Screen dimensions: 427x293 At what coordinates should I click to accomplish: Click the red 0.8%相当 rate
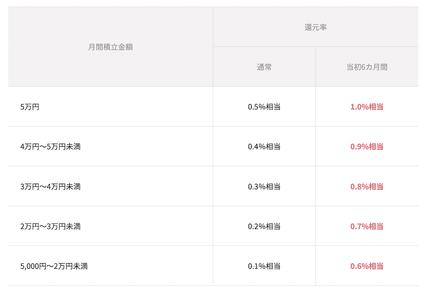pyautogui.click(x=367, y=187)
